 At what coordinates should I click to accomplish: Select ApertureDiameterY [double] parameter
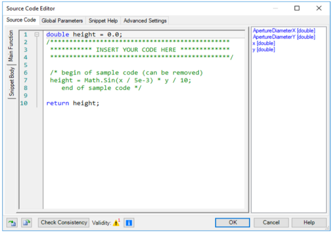point(284,37)
